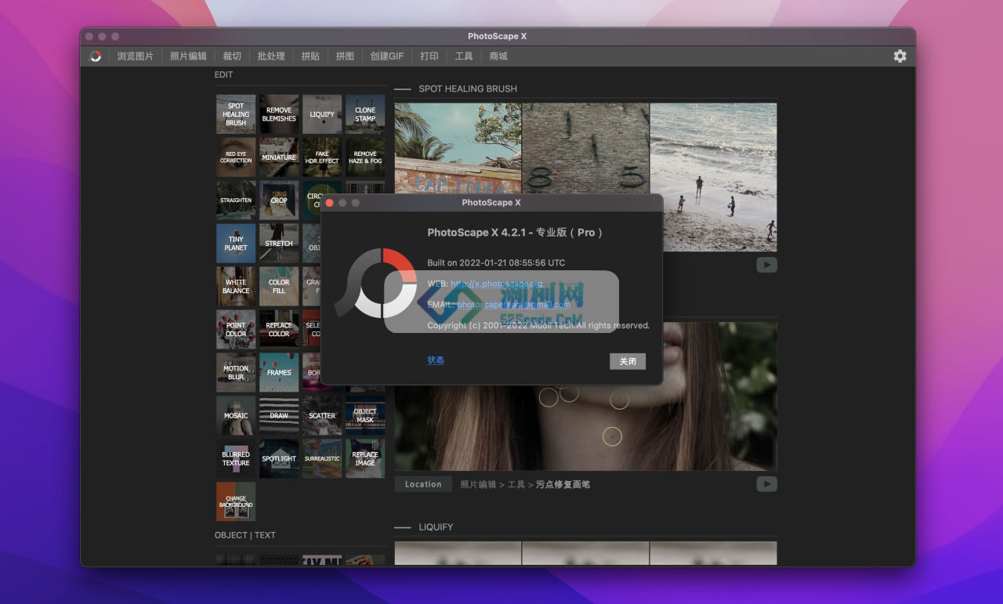The width and height of the screenshot is (1003, 604).
Task: Choose the Replace Color tile
Action: [x=279, y=330]
